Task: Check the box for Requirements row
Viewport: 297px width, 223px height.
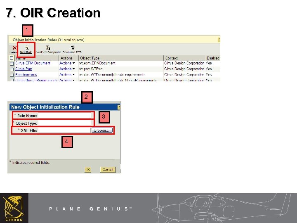Action: click(12, 75)
